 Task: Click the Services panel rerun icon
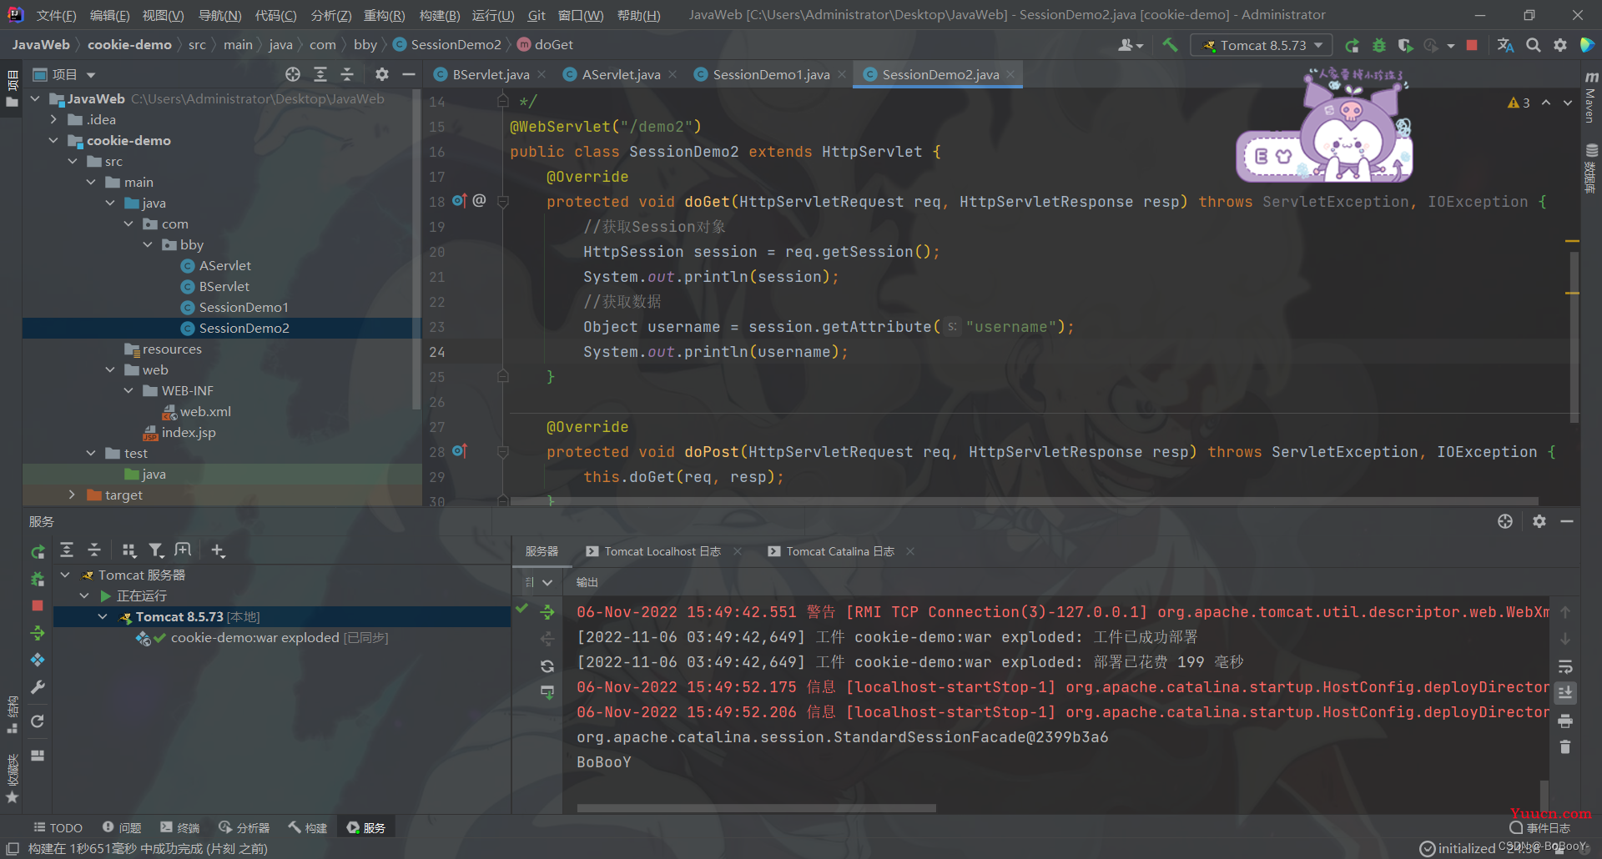[38, 551]
